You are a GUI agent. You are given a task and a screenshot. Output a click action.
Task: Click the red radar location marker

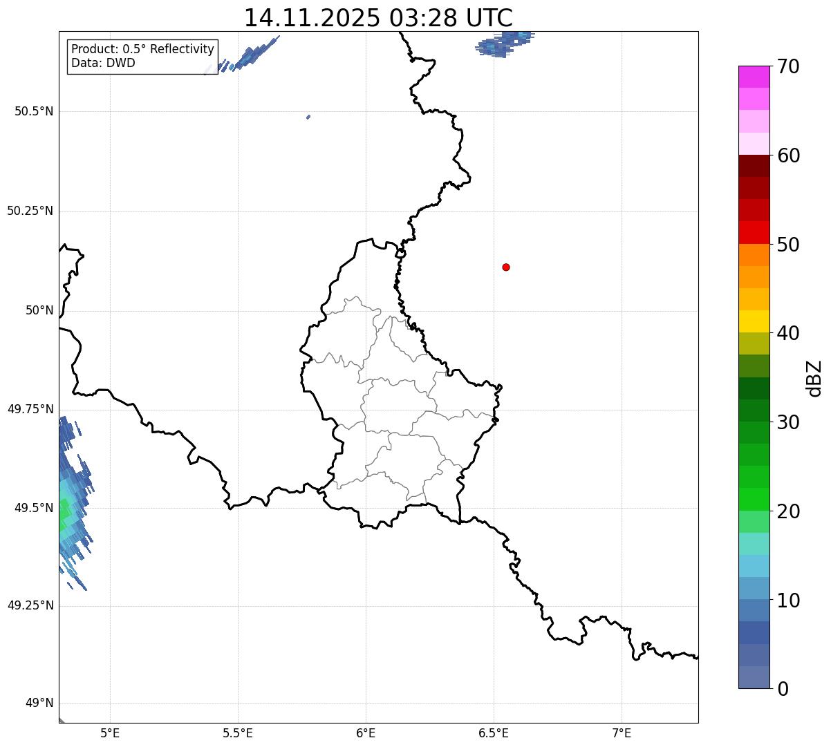[506, 267]
